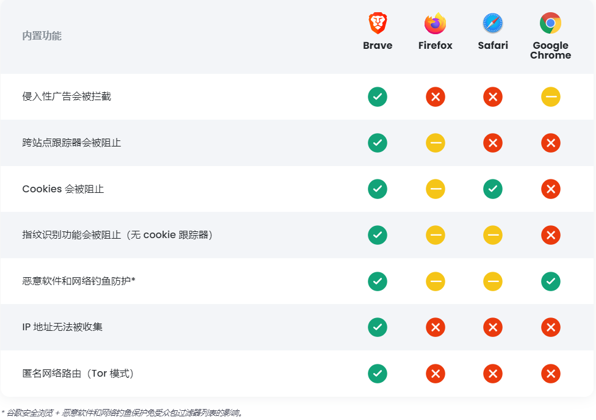Click Firefox's red X for 匿名网络路由 Tor 模式
Viewport: 596px width, 420px height.
[x=435, y=374]
